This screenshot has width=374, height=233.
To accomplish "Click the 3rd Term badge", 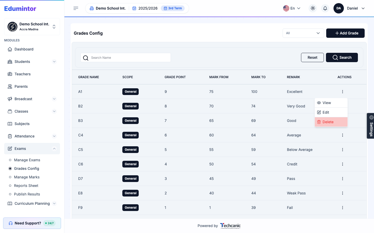I will [173, 8].
